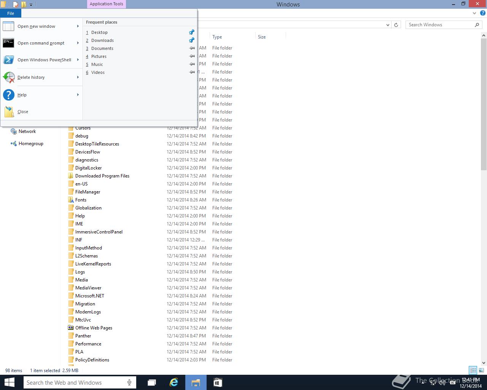
Task: Click the Delete history clock icon
Action: coord(8,77)
